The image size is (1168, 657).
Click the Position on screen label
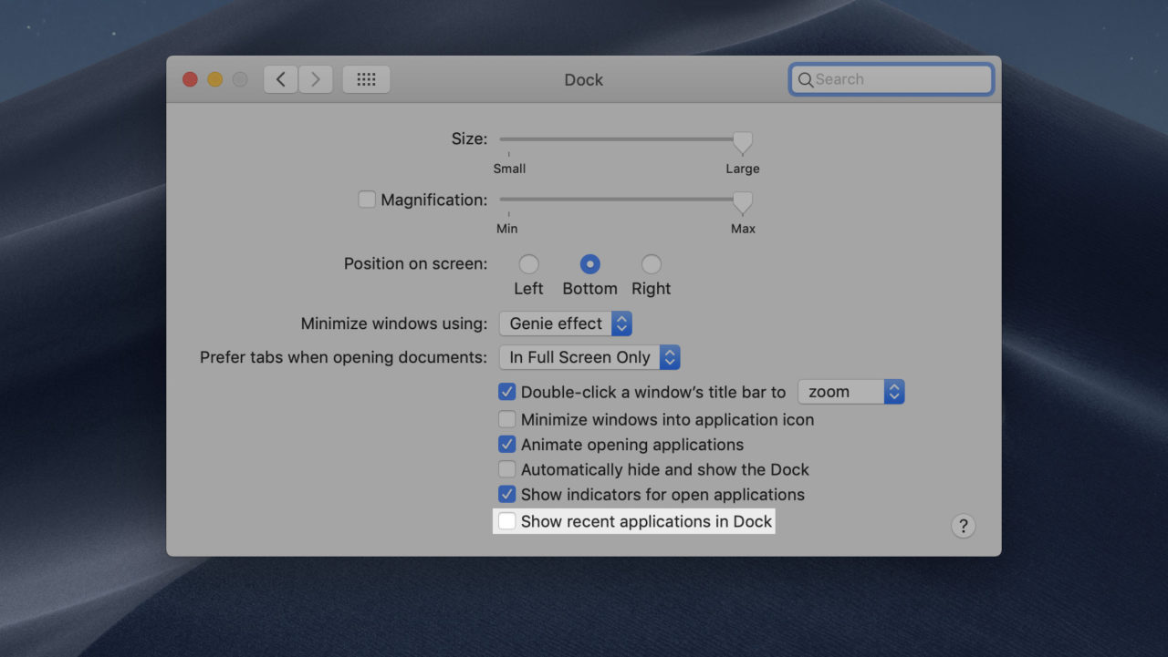(415, 263)
